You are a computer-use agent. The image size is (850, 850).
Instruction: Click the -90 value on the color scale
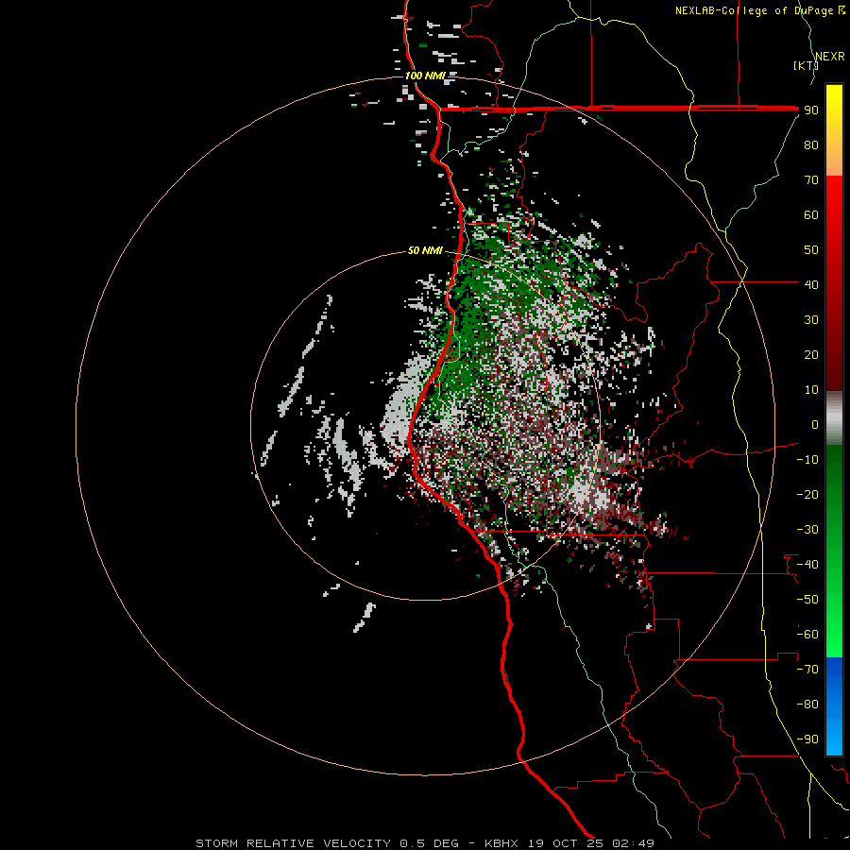click(807, 739)
